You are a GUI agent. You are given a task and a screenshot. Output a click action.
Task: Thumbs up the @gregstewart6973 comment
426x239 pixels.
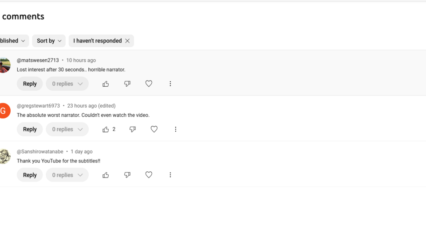106,129
